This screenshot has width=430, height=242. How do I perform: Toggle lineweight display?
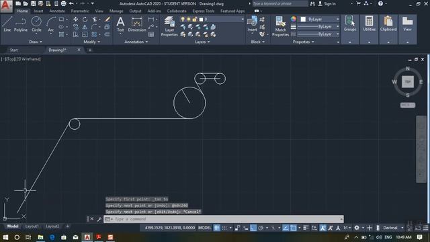(306, 228)
